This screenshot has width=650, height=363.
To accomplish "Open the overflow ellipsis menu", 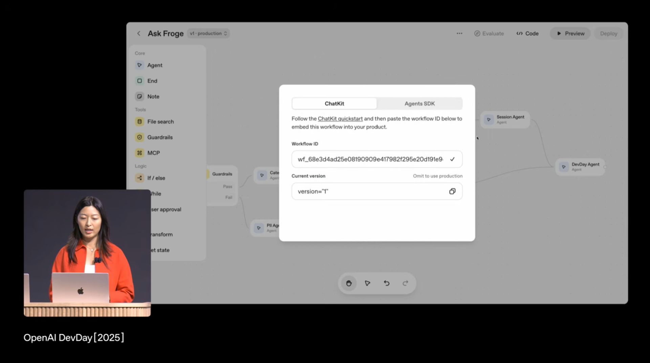I will [x=459, y=33].
